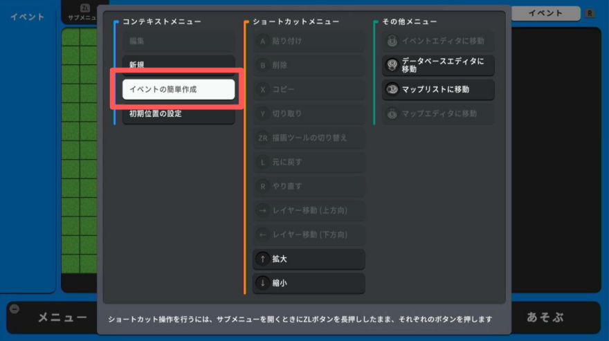
Task: Click the green map grid behind dialog
Action: tap(79, 151)
